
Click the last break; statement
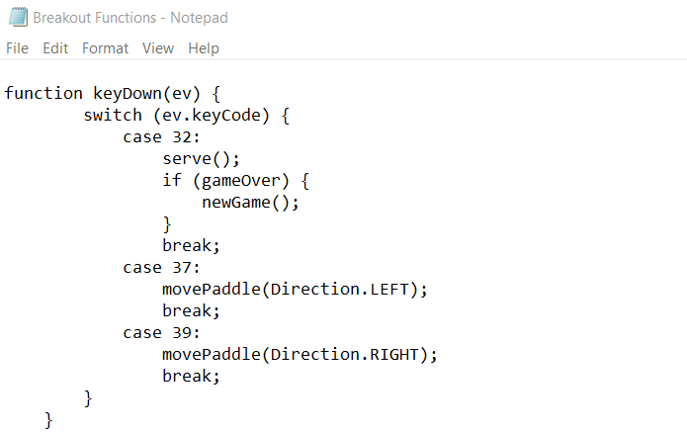[x=191, y=376]
